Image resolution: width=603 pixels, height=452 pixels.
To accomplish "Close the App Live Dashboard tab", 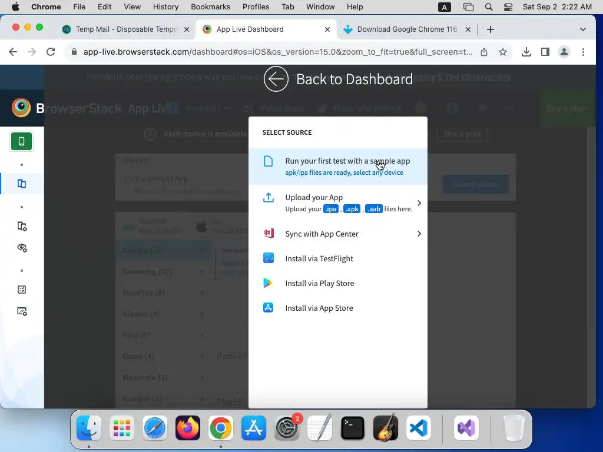I will 327,29.
